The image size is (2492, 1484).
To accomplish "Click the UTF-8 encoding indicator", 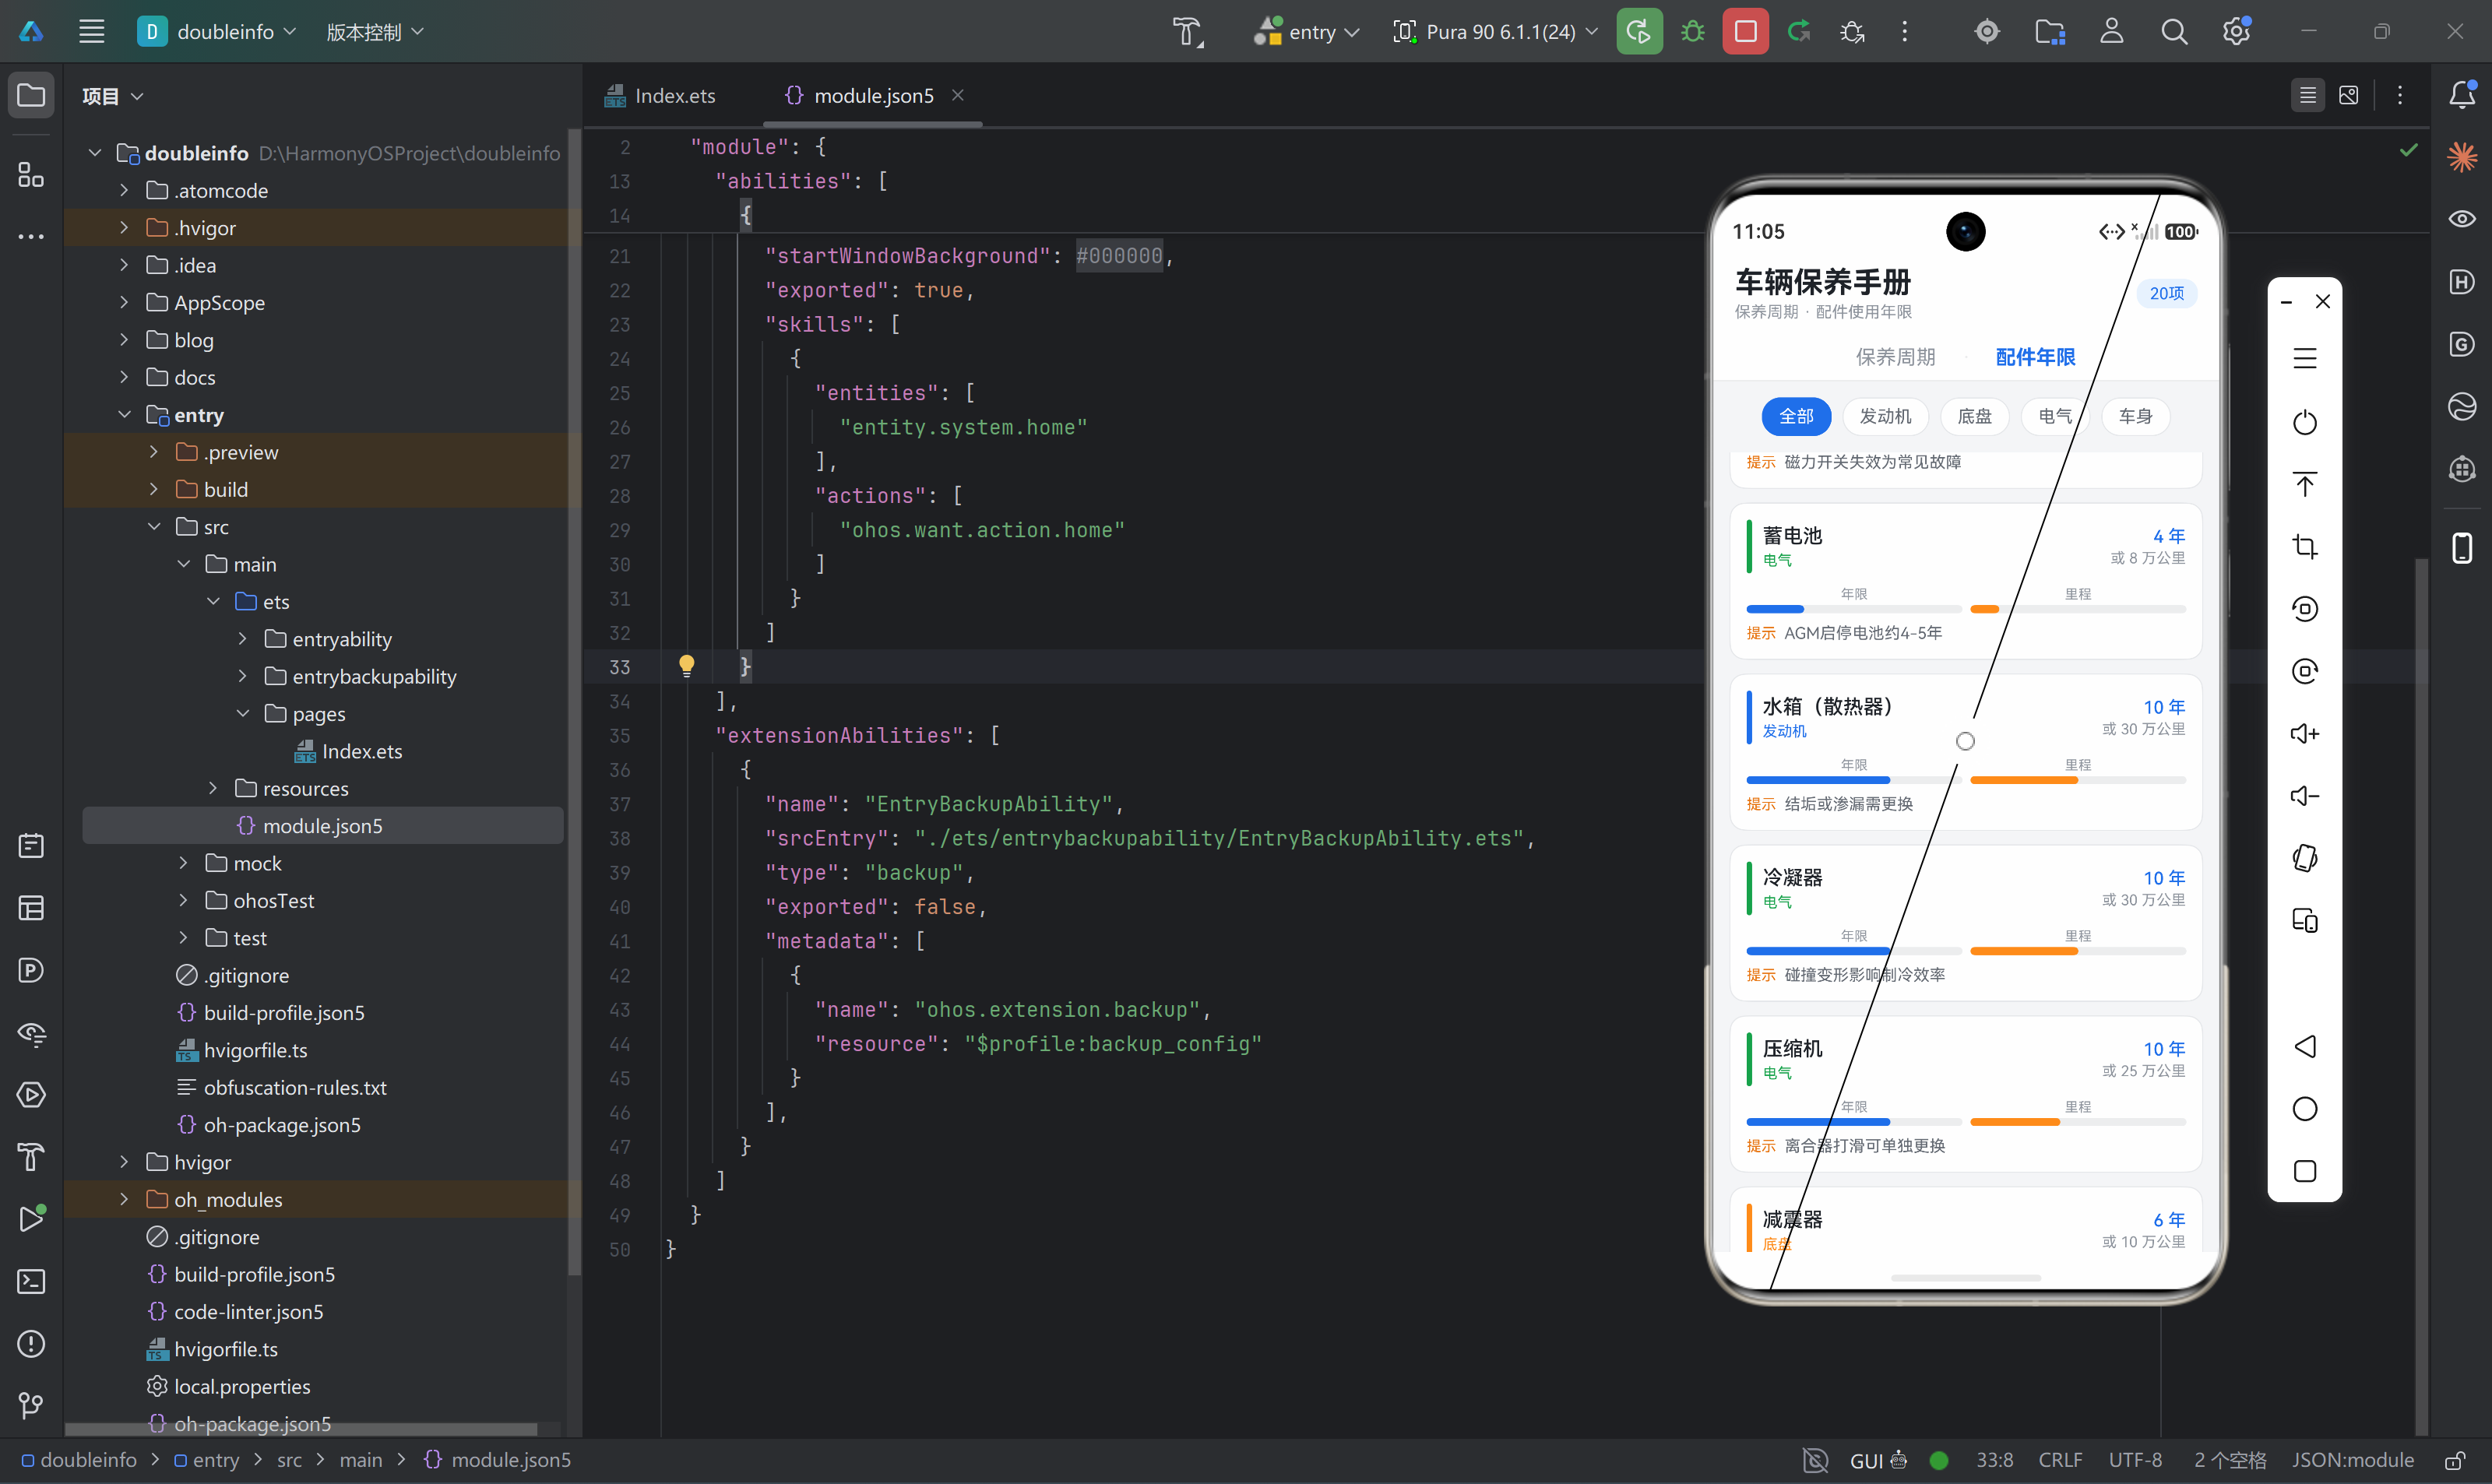I will [2135, 1461].
